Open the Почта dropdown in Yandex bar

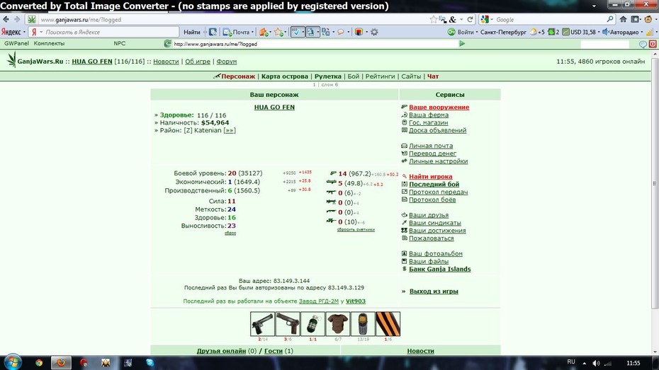(239, 32)
